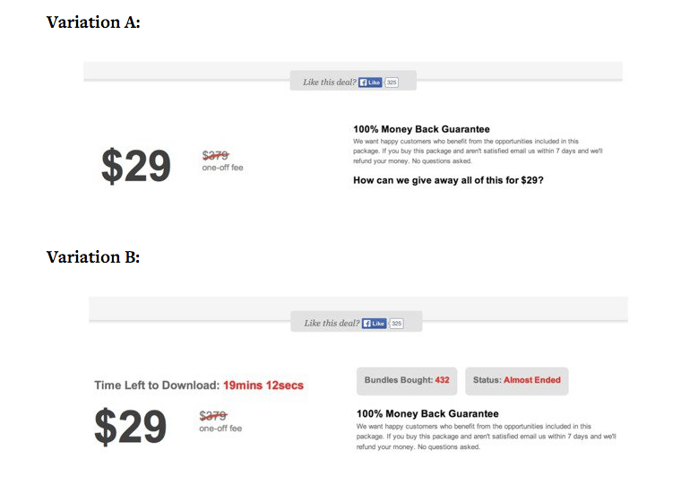Click Money Back Guarantee heading in Variation B
The width and height of the screenshot is (681, 485).
tap(427, 413)
